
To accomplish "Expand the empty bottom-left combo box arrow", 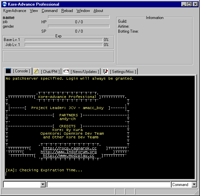I will pos(43,184).
